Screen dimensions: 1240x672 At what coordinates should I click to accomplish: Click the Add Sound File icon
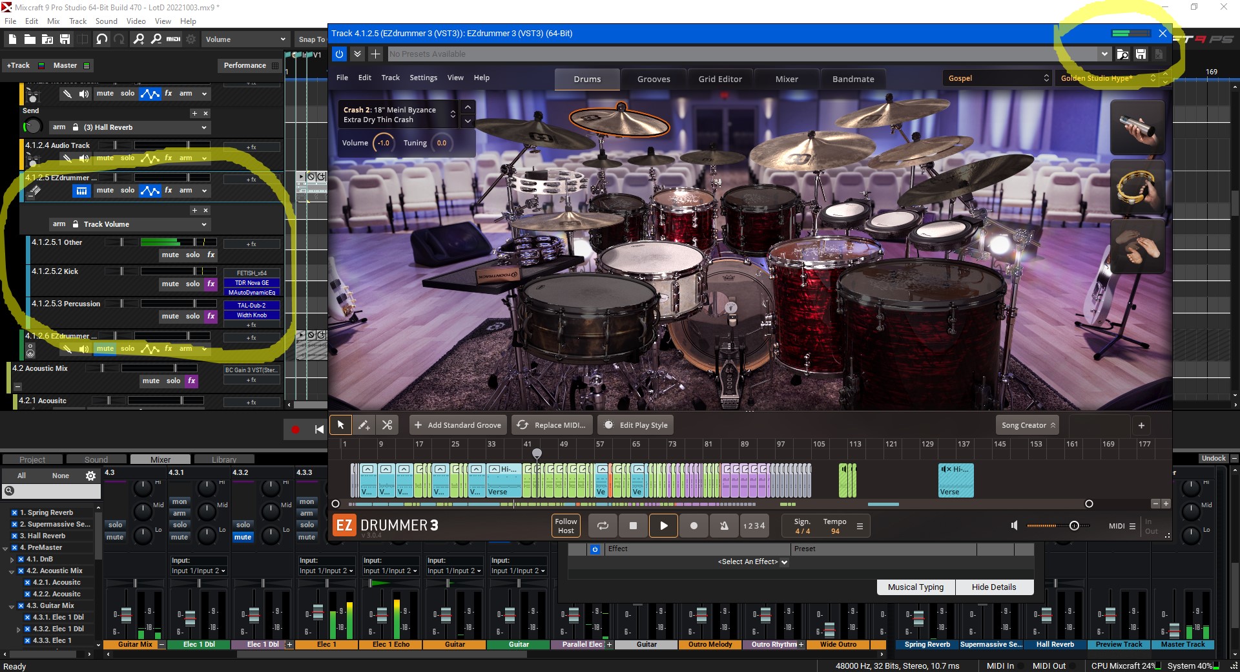(47, 39)
